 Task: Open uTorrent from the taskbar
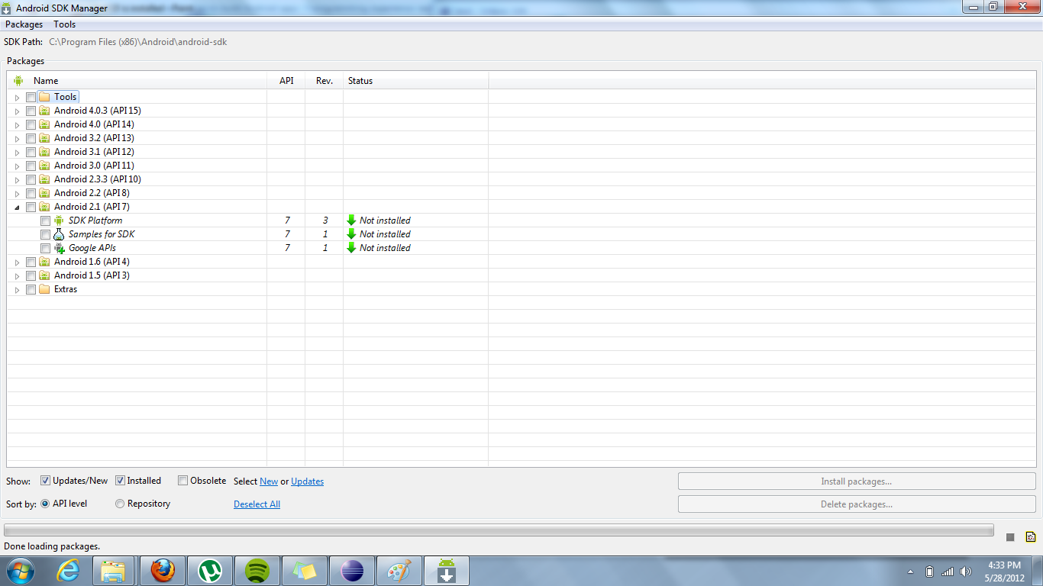click(x=210, y=571)
